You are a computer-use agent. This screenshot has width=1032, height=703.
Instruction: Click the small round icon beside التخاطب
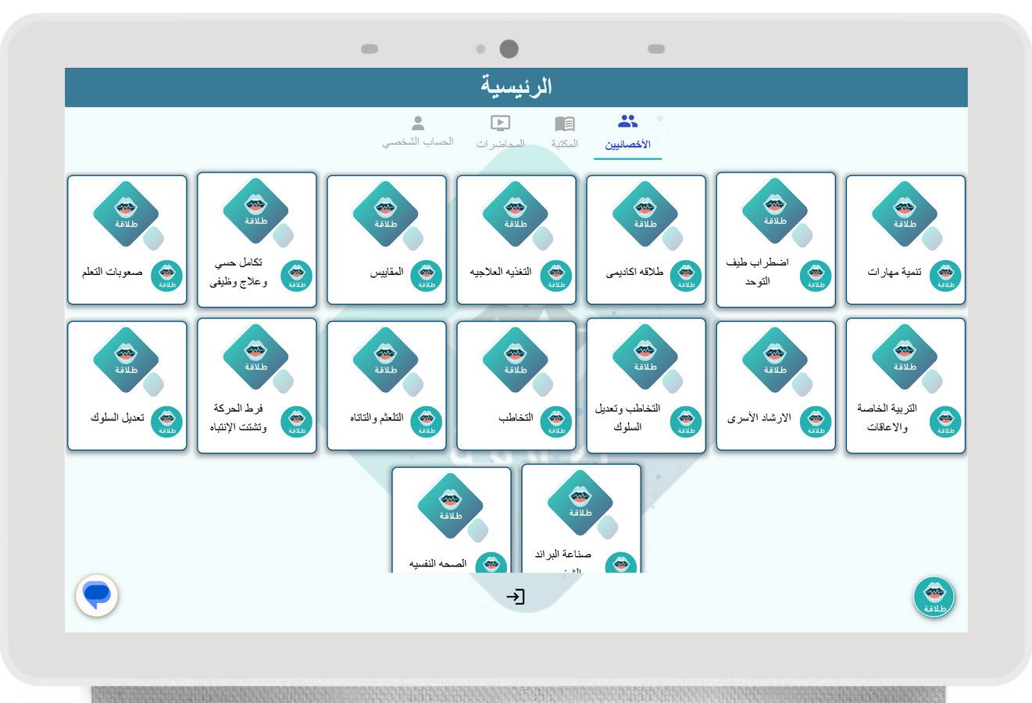coord(556,422)
